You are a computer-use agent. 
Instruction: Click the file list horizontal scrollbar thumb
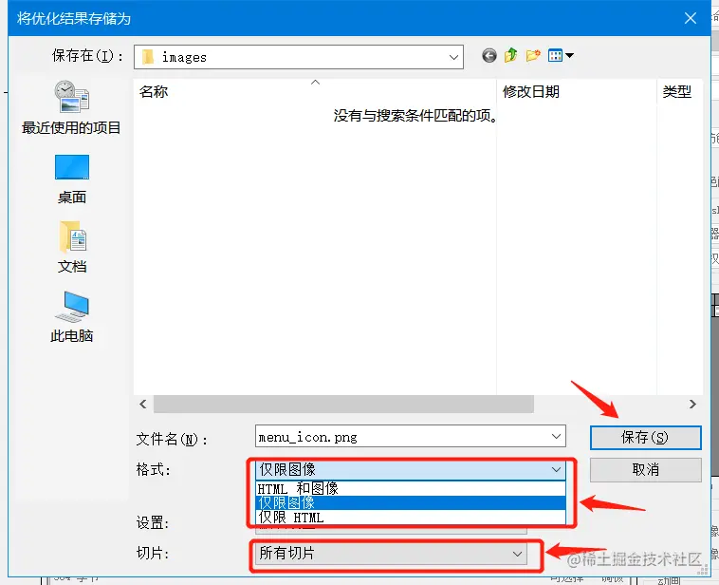click(343, 404)
